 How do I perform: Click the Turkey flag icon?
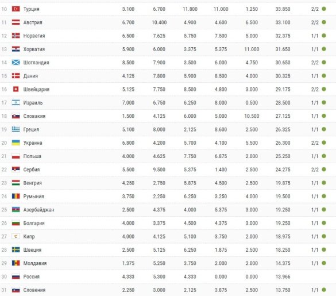pyautogui.click(x=16, y=9)
